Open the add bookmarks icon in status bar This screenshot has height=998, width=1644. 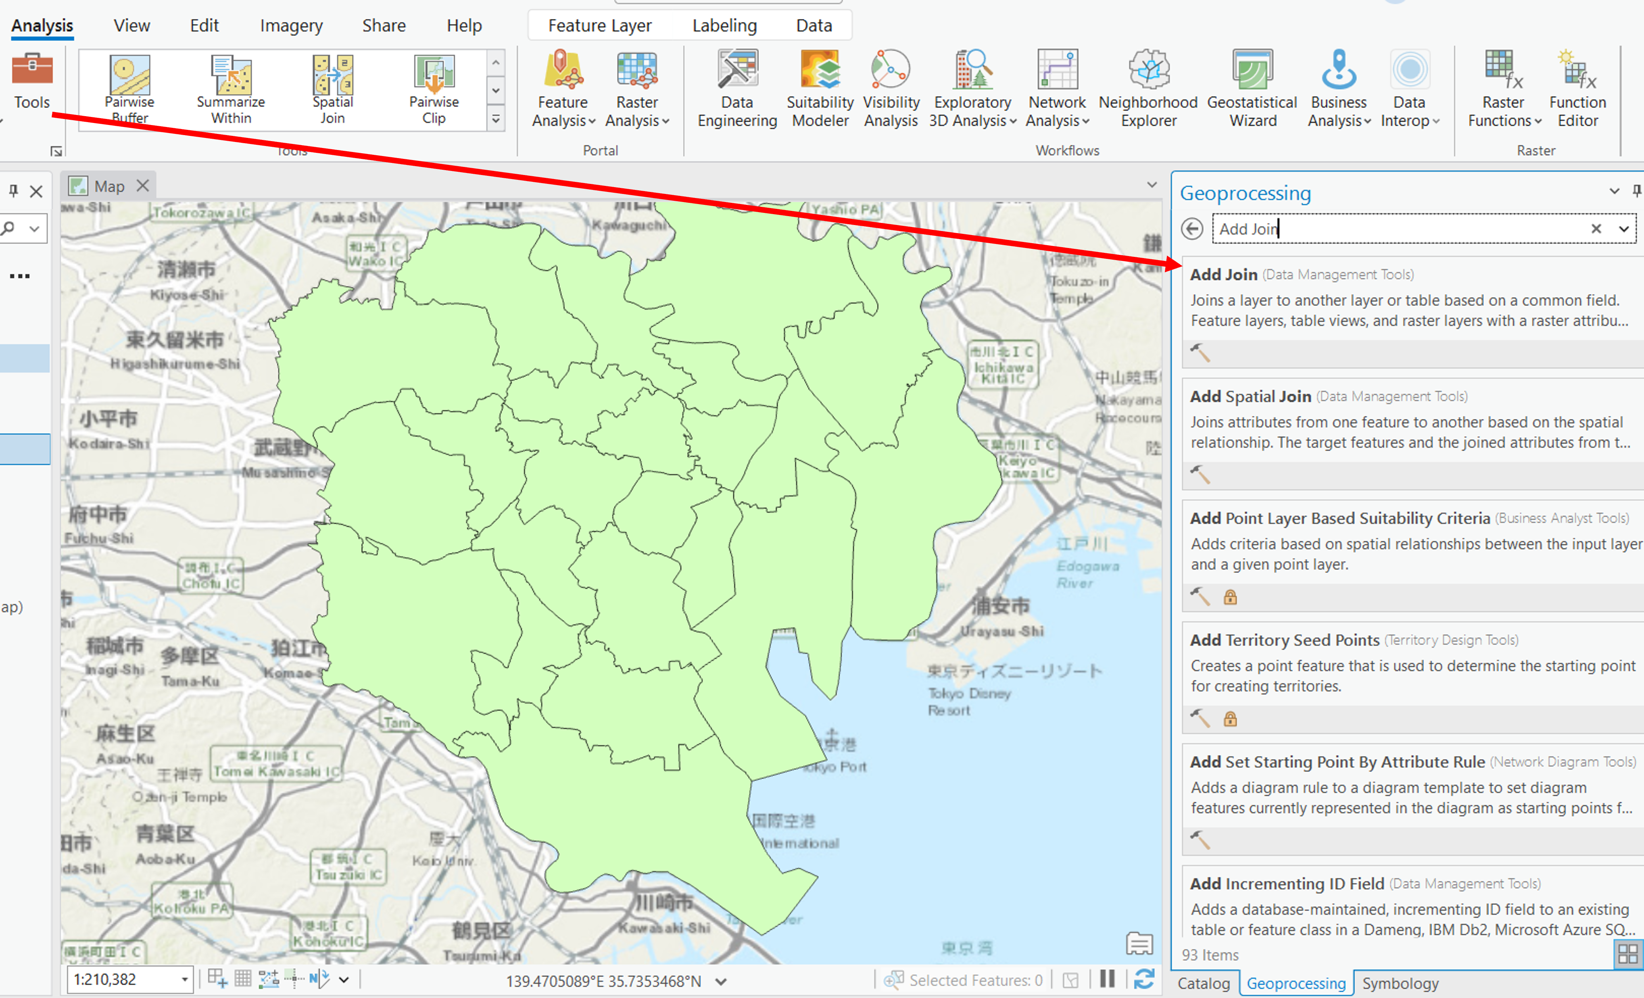pyautogui.click(x=217, y=979)
